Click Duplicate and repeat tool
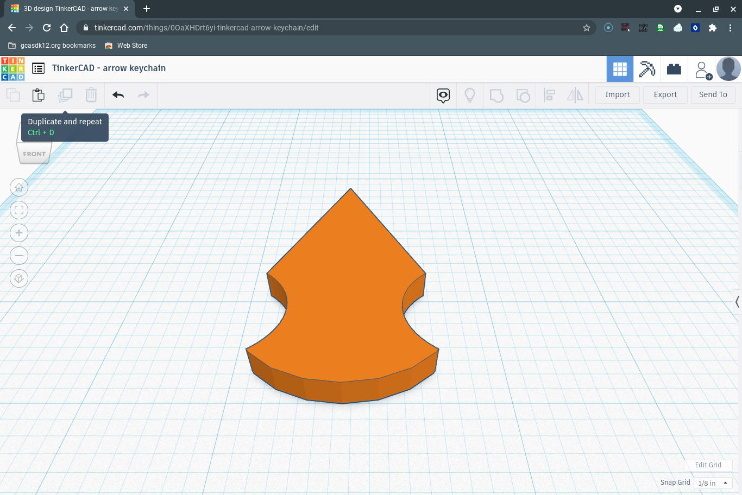 click(x=65, y=95)
